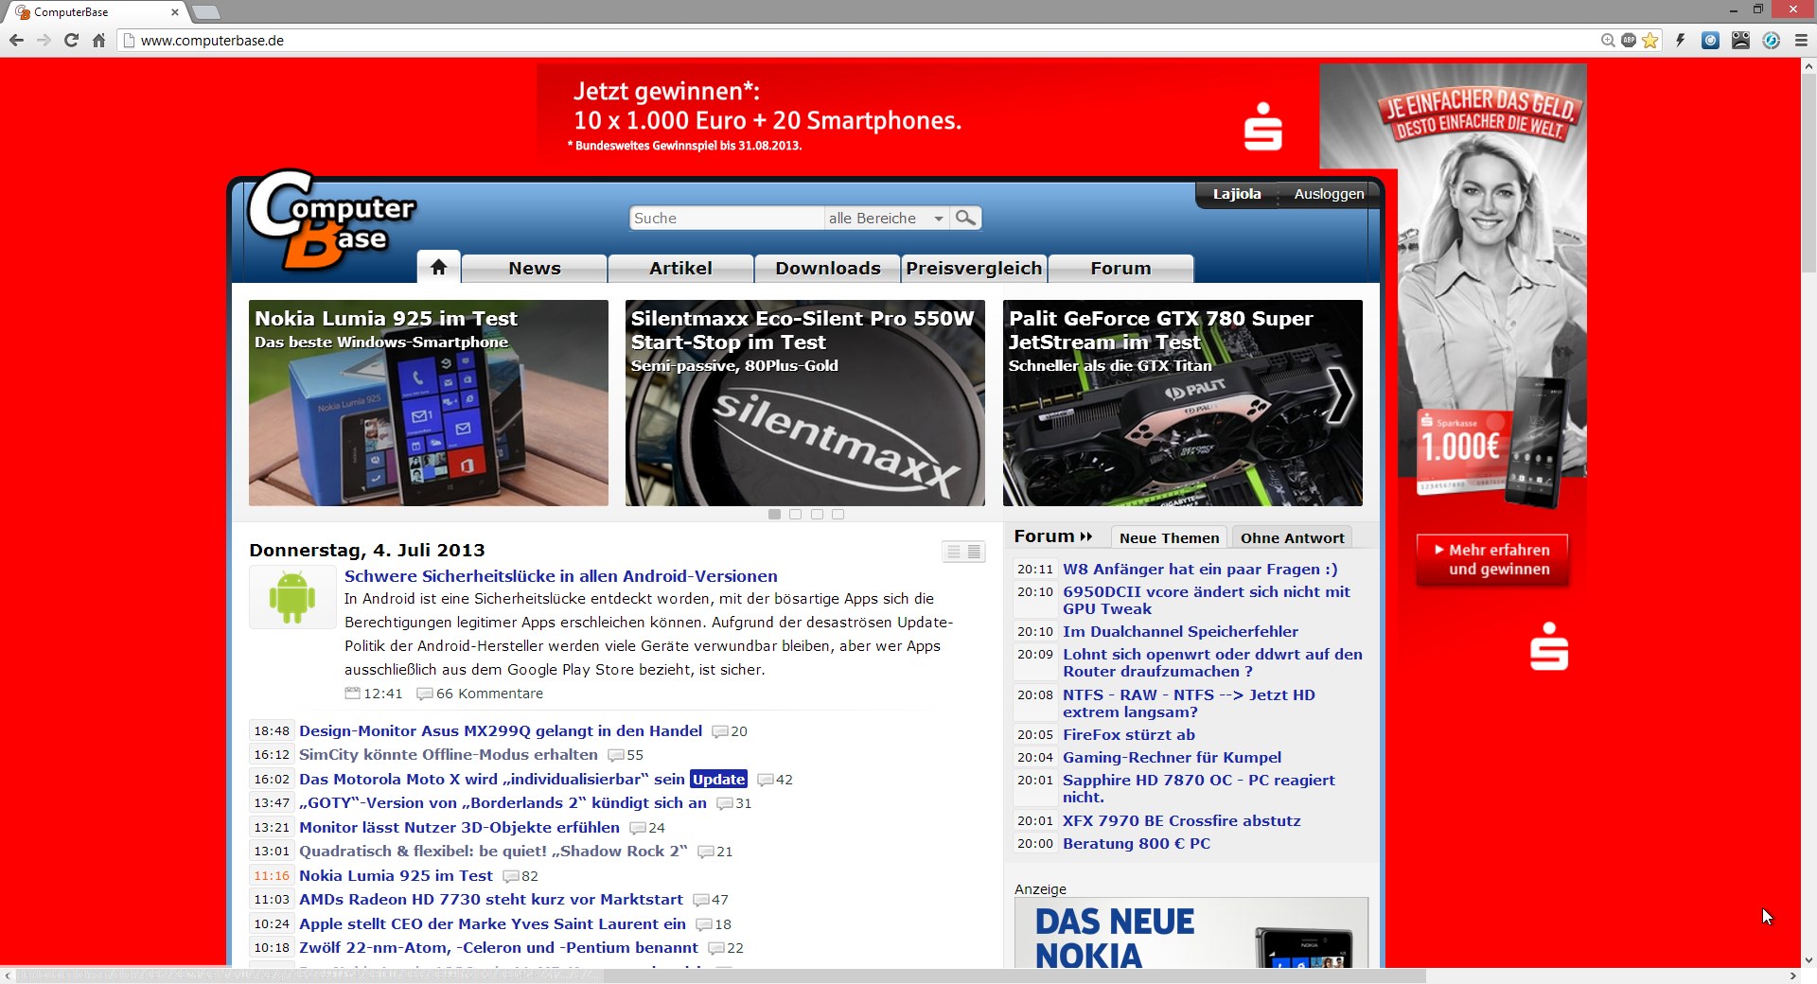
Task: Bookmark this page with the star icon
Action: point(1650,41)
